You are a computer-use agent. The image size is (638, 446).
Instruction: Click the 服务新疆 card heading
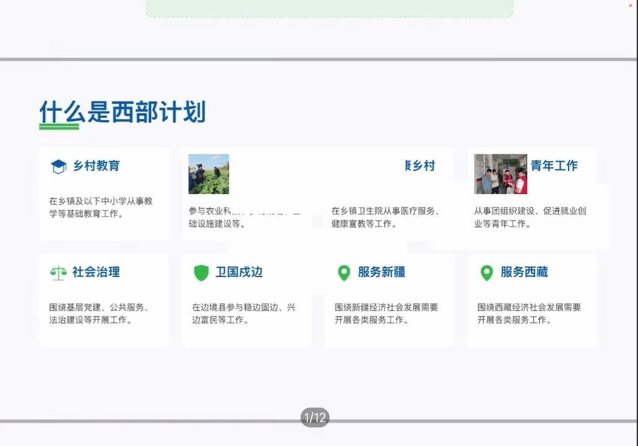[x=382, y=272]
